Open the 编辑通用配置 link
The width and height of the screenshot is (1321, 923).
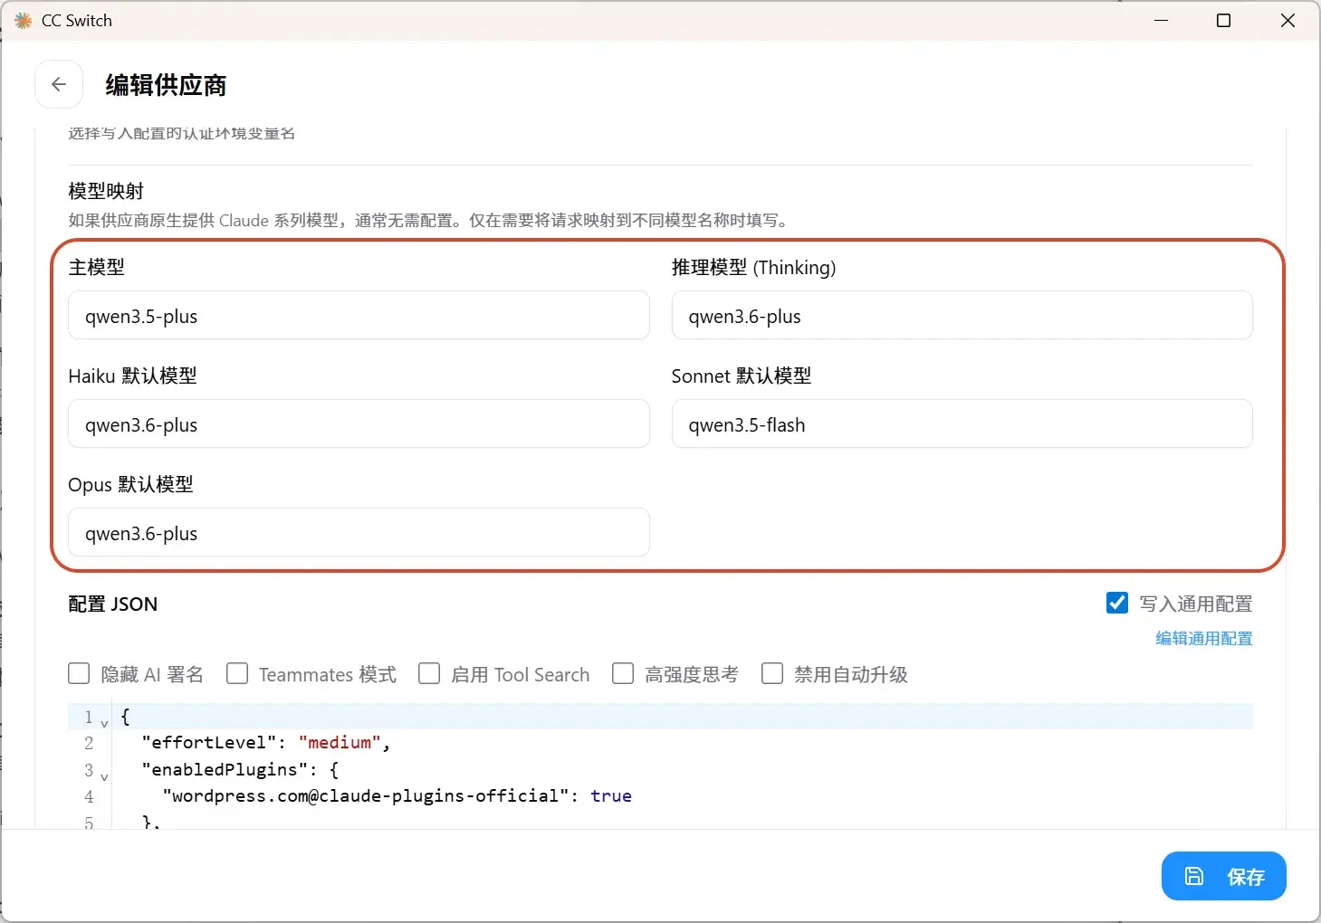tap(1203, 638)
